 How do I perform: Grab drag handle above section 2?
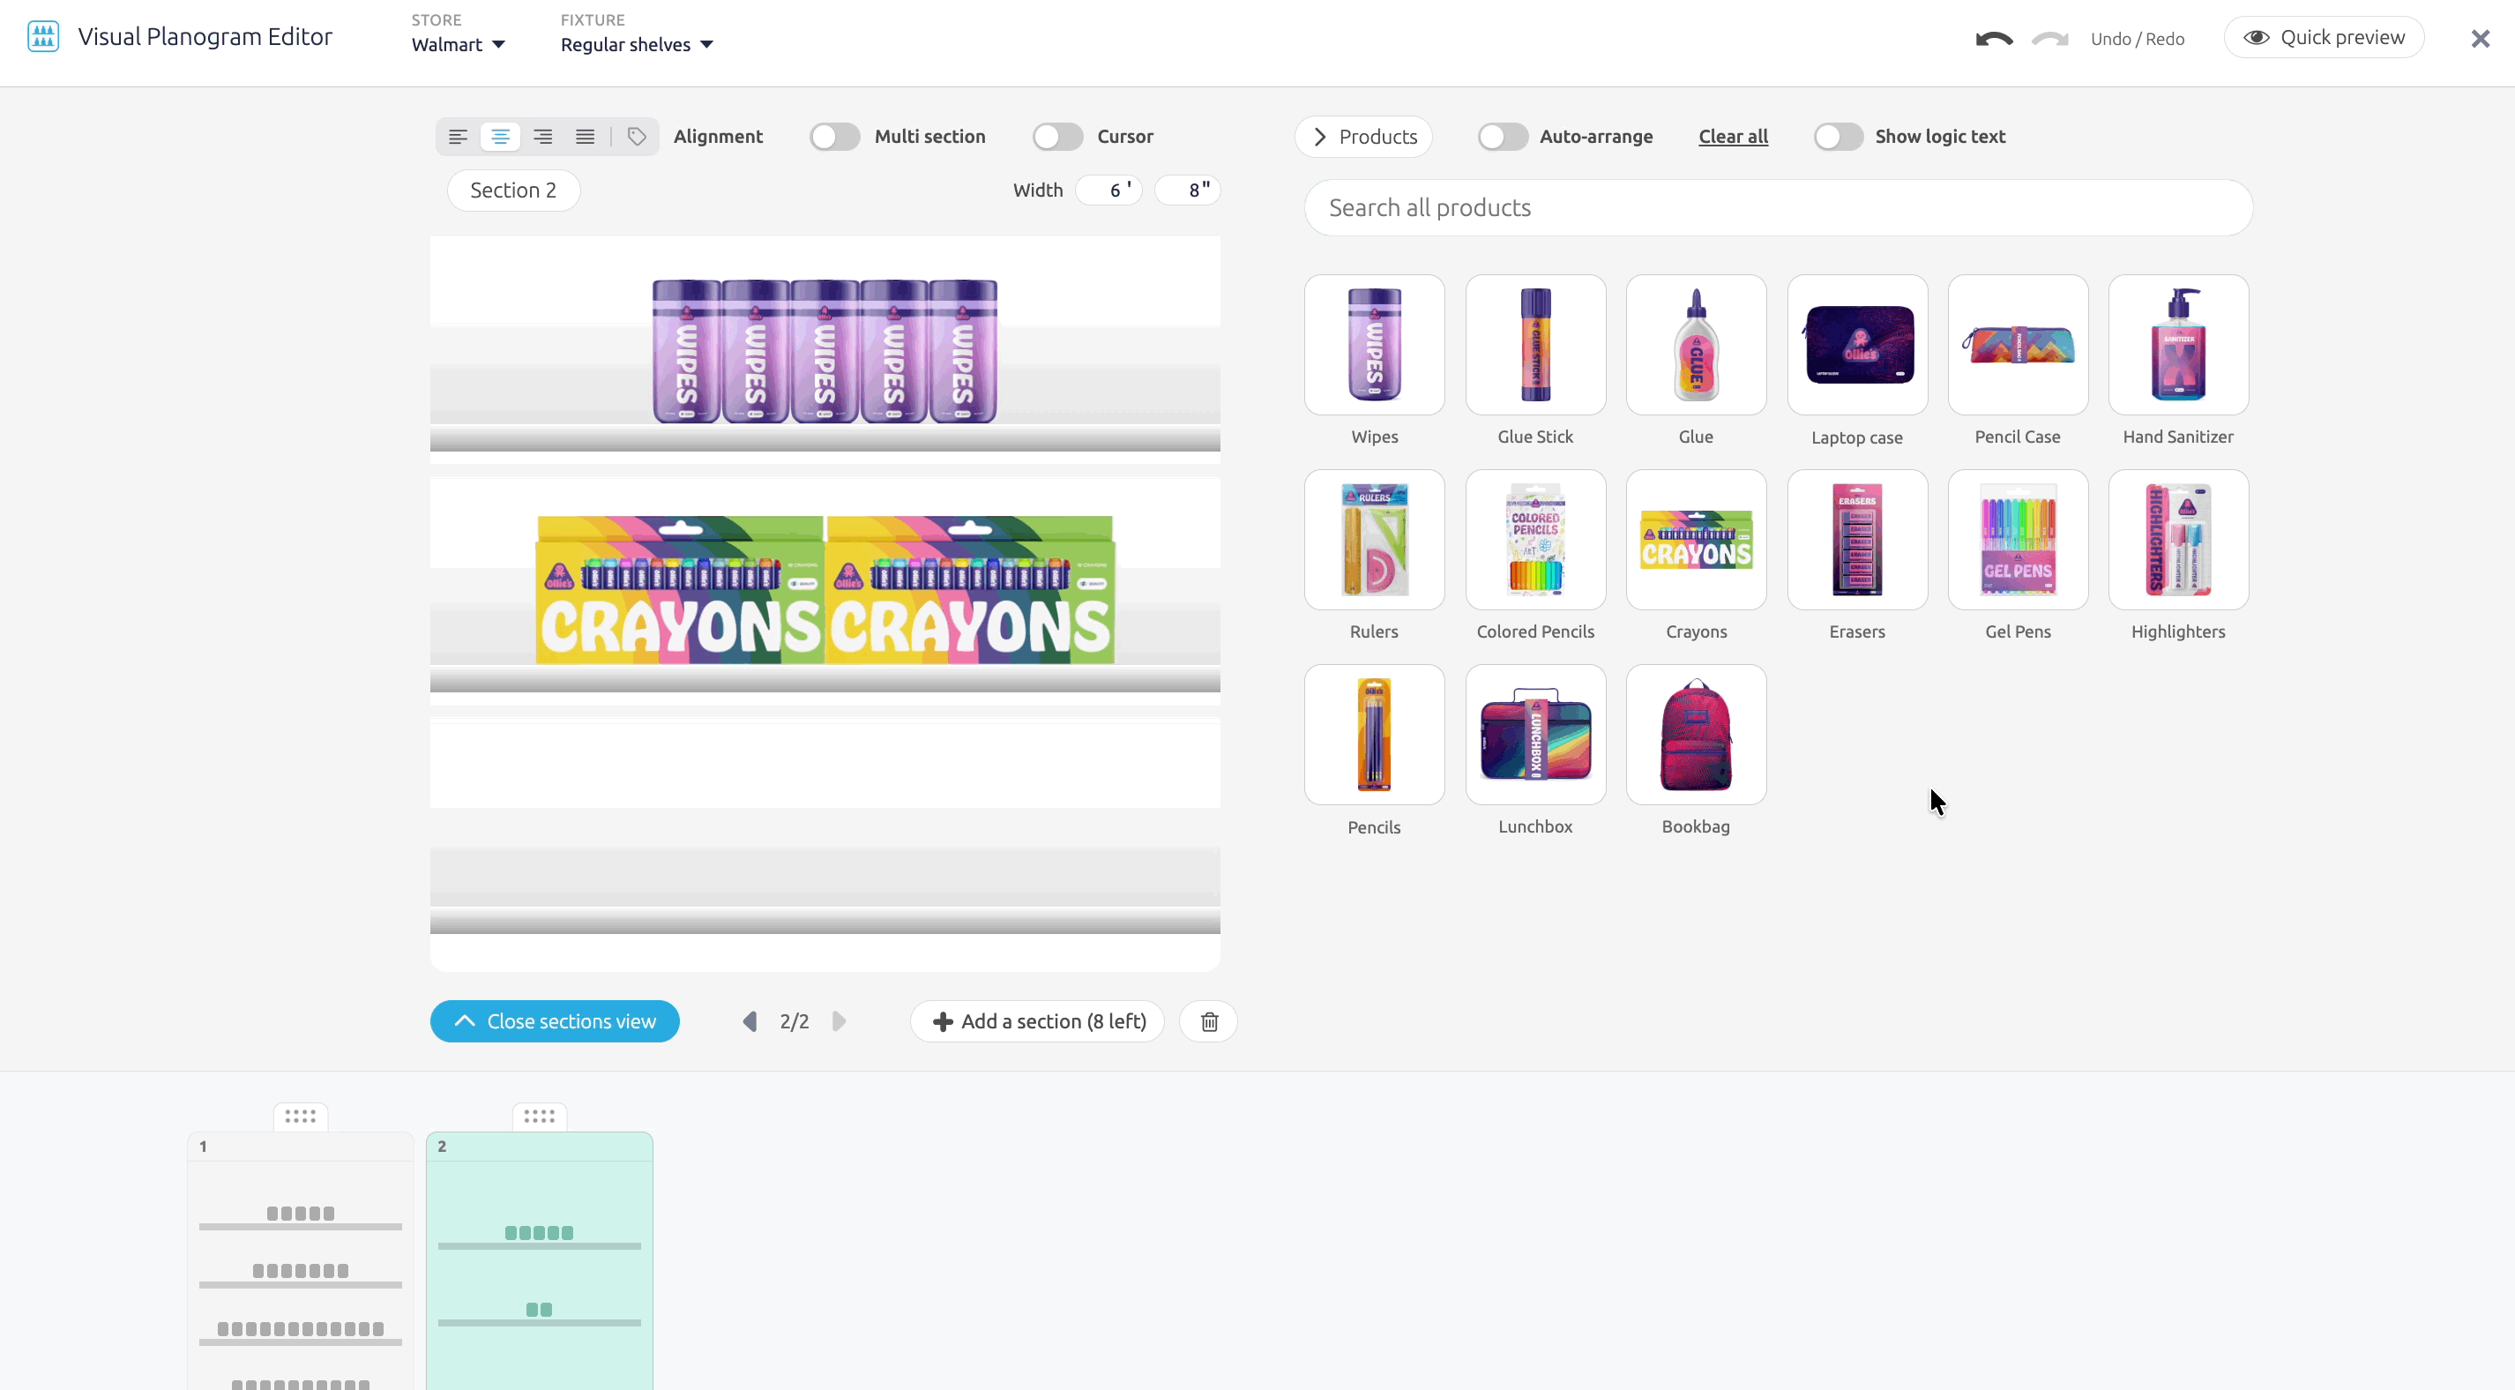click(x=540, y=1116)
